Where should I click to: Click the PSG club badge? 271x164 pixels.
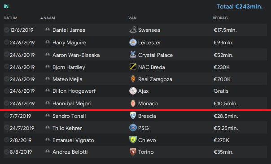[x=133, y=128]
